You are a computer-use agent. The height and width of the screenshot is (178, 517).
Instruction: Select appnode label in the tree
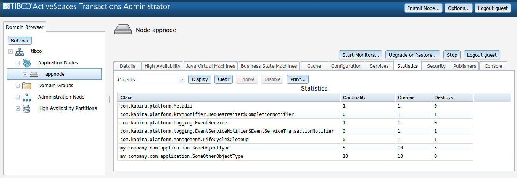click(55, 74)
